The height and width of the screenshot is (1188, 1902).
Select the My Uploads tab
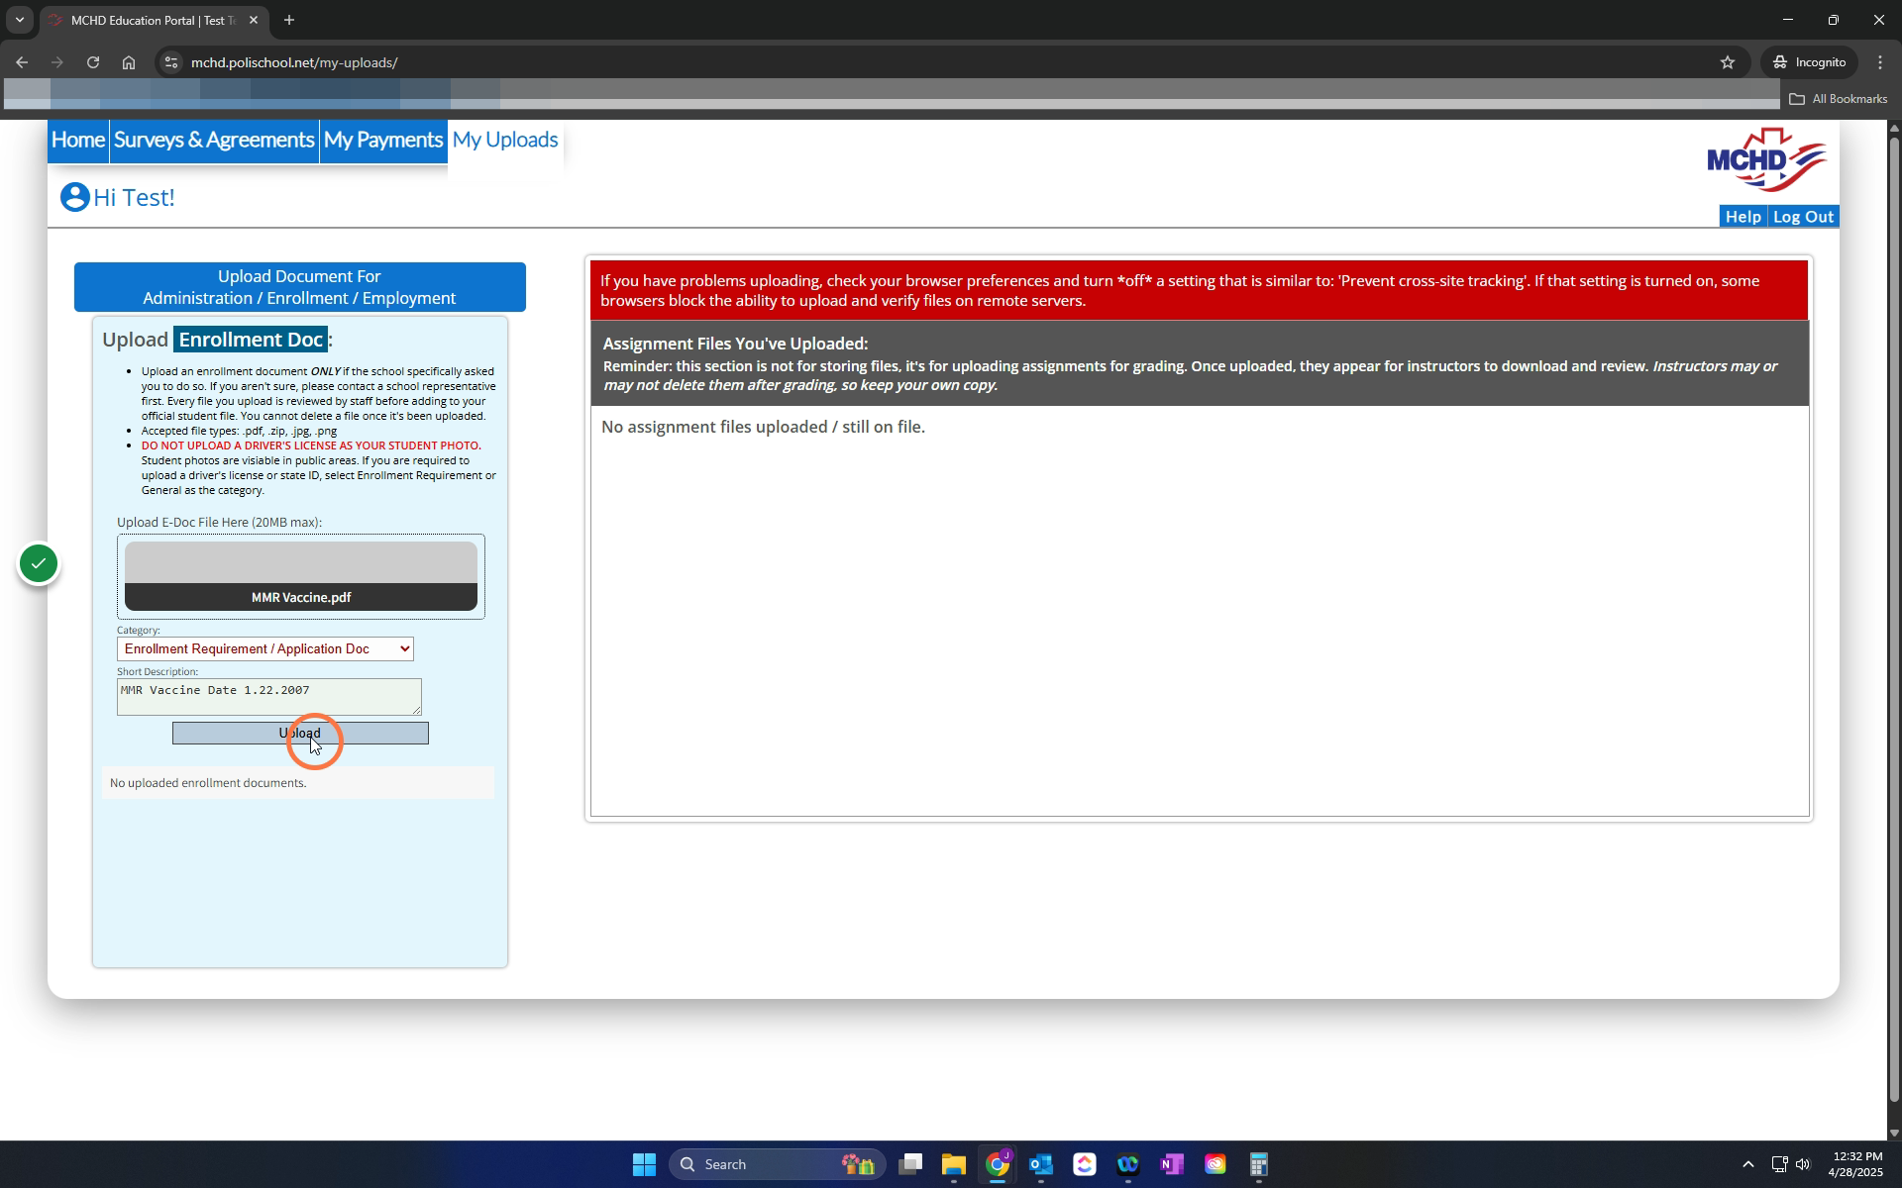pyautogui.click(x=505, y=140)
